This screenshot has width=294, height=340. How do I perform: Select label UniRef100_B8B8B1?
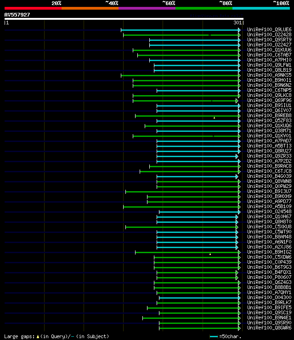click(x=269, y=287)
